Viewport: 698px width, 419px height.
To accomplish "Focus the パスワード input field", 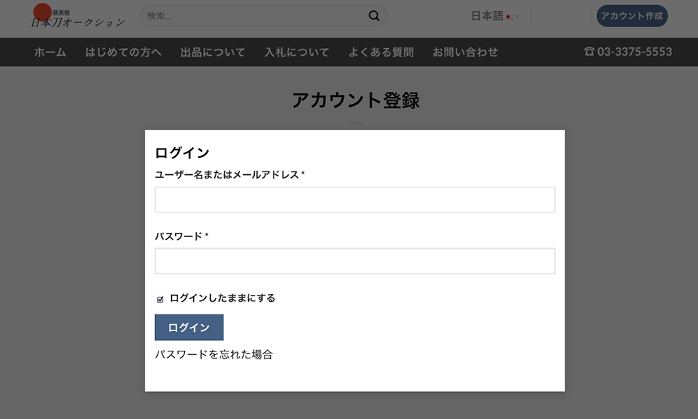I will (x=355, y=261).
